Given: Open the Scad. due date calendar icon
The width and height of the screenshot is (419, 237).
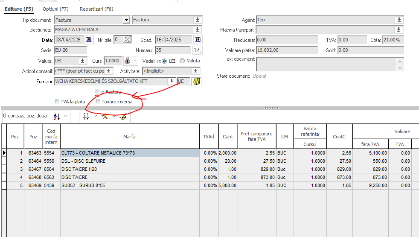Looking at the screenshot, I should (198, 40).
